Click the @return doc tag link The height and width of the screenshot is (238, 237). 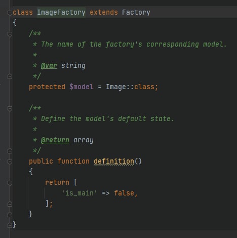(x=55, y=140)
